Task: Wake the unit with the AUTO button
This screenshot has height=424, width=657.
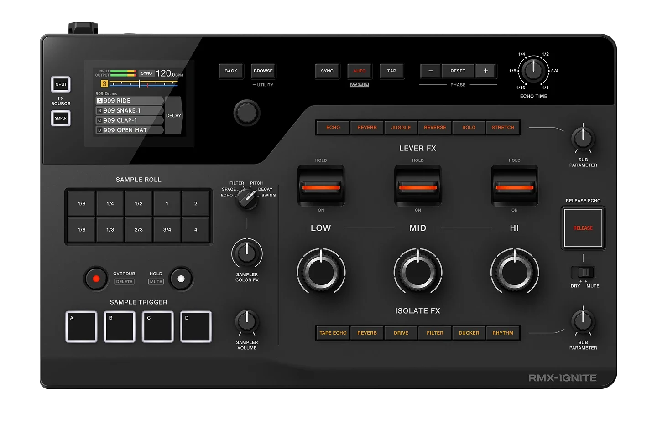Action: (x=360, y=71)
